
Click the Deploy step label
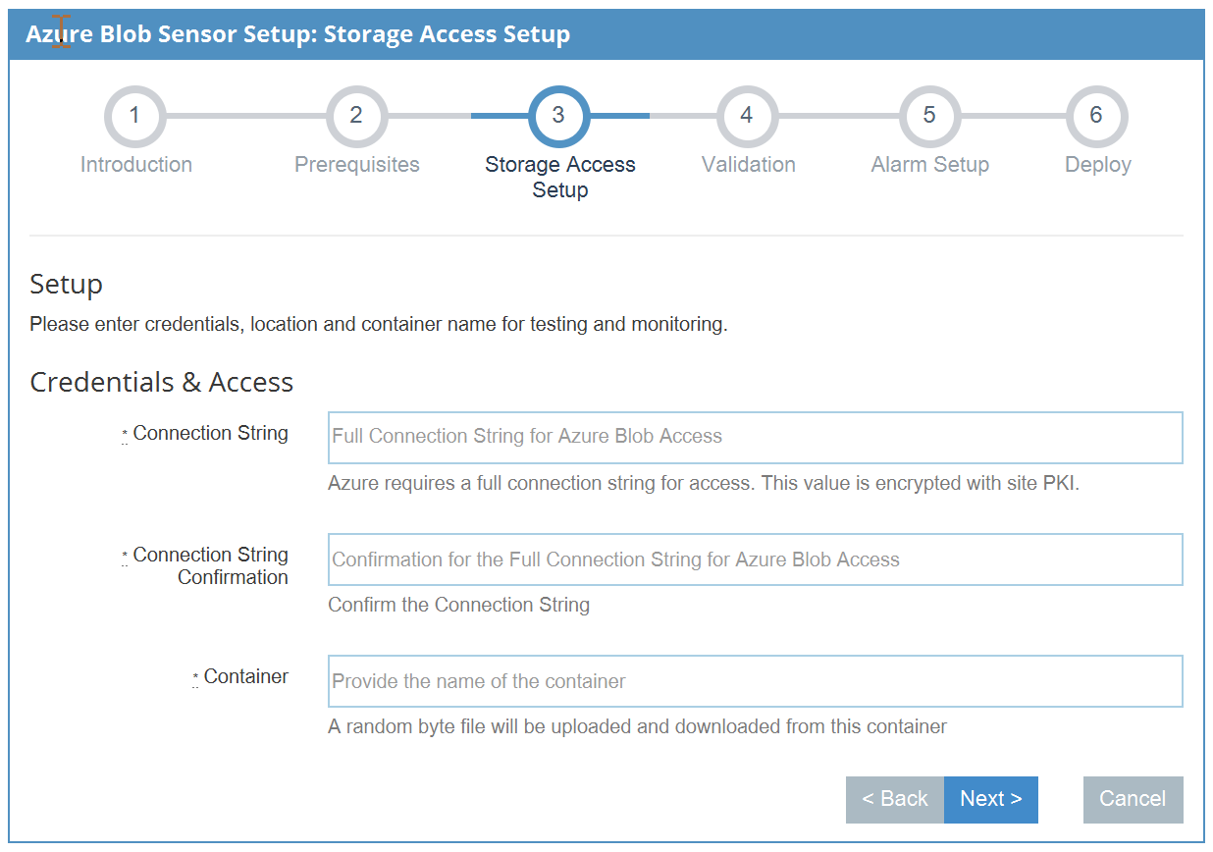point(1098,165)
